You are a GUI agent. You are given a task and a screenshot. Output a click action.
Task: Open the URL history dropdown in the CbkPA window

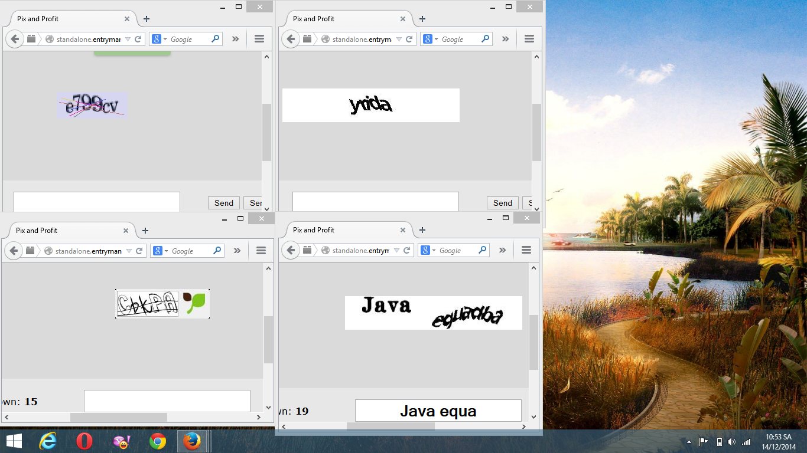(x=129, y=251)
